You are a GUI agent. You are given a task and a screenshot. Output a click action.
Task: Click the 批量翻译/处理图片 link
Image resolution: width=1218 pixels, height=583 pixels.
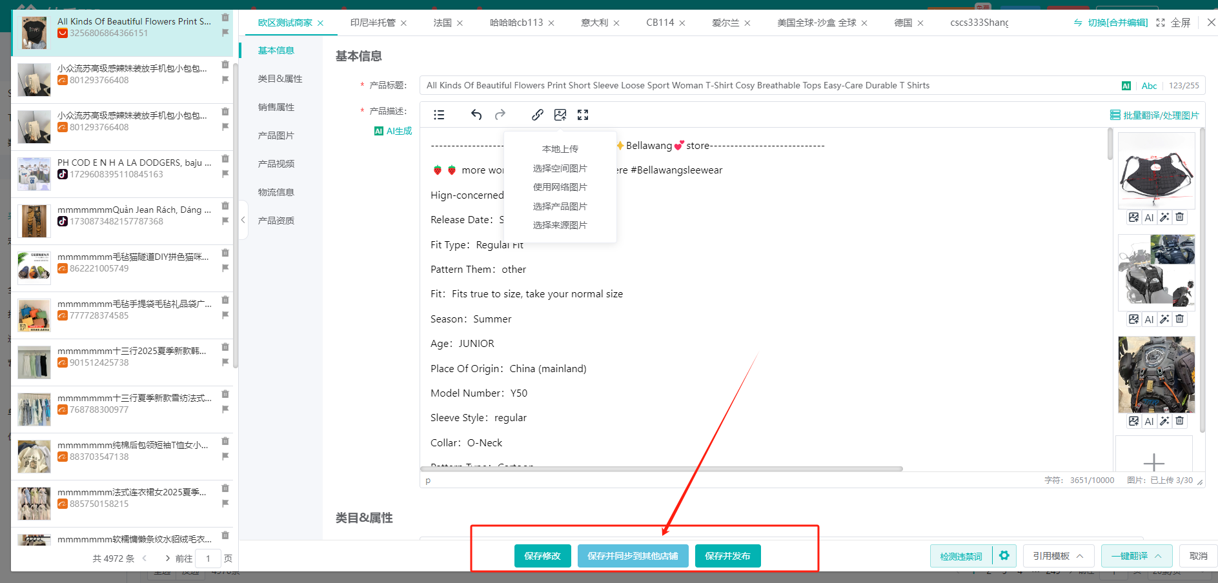[x=1154, y=115]
